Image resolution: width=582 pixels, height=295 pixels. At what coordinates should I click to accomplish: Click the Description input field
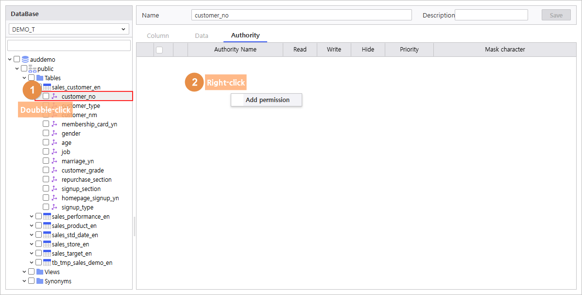(492, 15)
